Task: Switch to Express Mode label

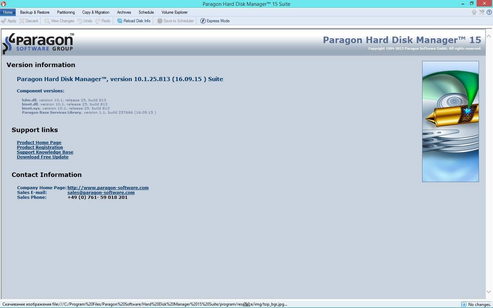Action: tap(218, 21)
